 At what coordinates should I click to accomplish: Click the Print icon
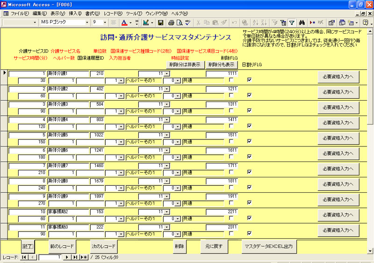pyautogui.click(x=171, y=22)
